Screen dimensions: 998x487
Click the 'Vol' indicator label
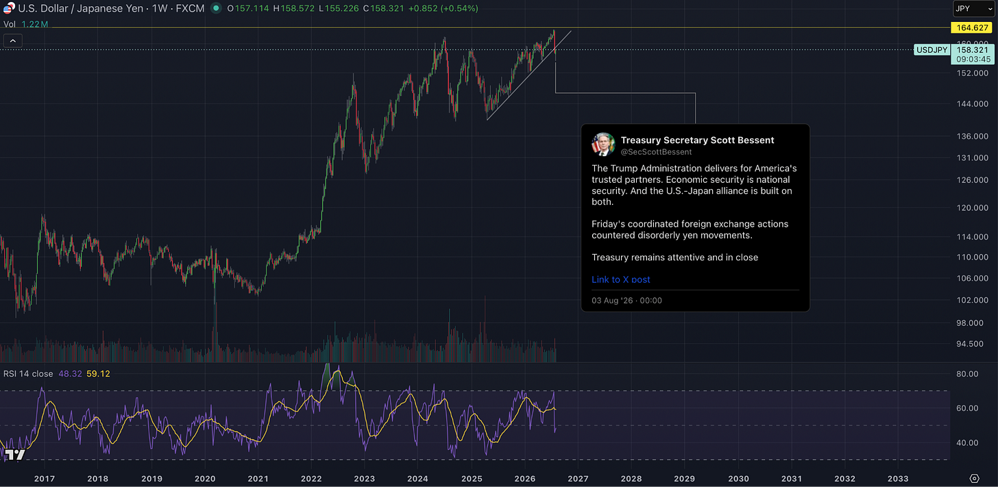coord(10,24)
